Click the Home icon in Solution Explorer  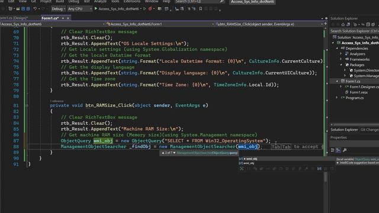coord(343,24)
